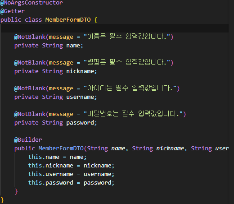Click the 'nickname;' field declaration
Image resolution: width=234 pixels, height=204 pixels.
pos(81,71)
